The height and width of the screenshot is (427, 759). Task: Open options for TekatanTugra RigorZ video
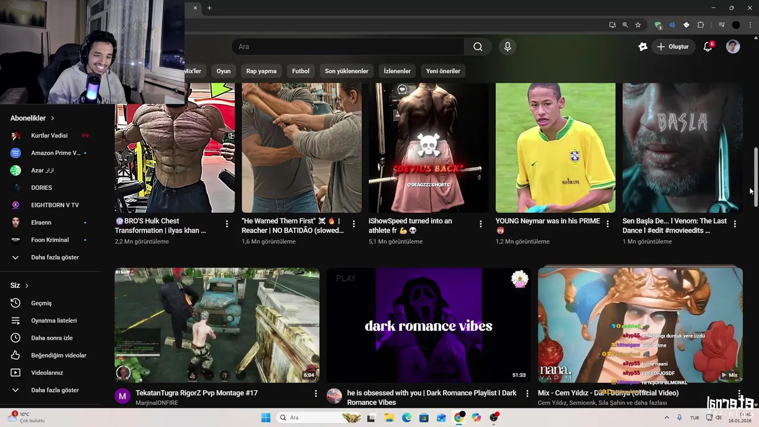pyautogui.click(x=316, y=394)
